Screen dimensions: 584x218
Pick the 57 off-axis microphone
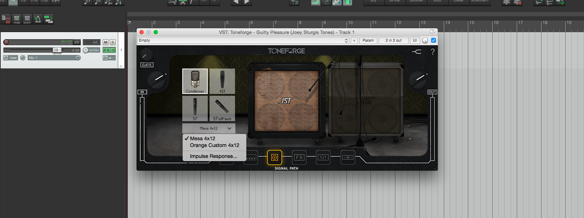(222, 108)
